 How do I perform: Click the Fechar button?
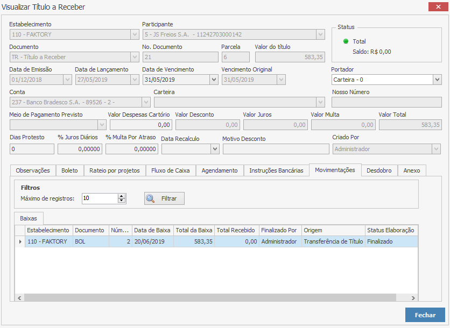tap(425, 315)
